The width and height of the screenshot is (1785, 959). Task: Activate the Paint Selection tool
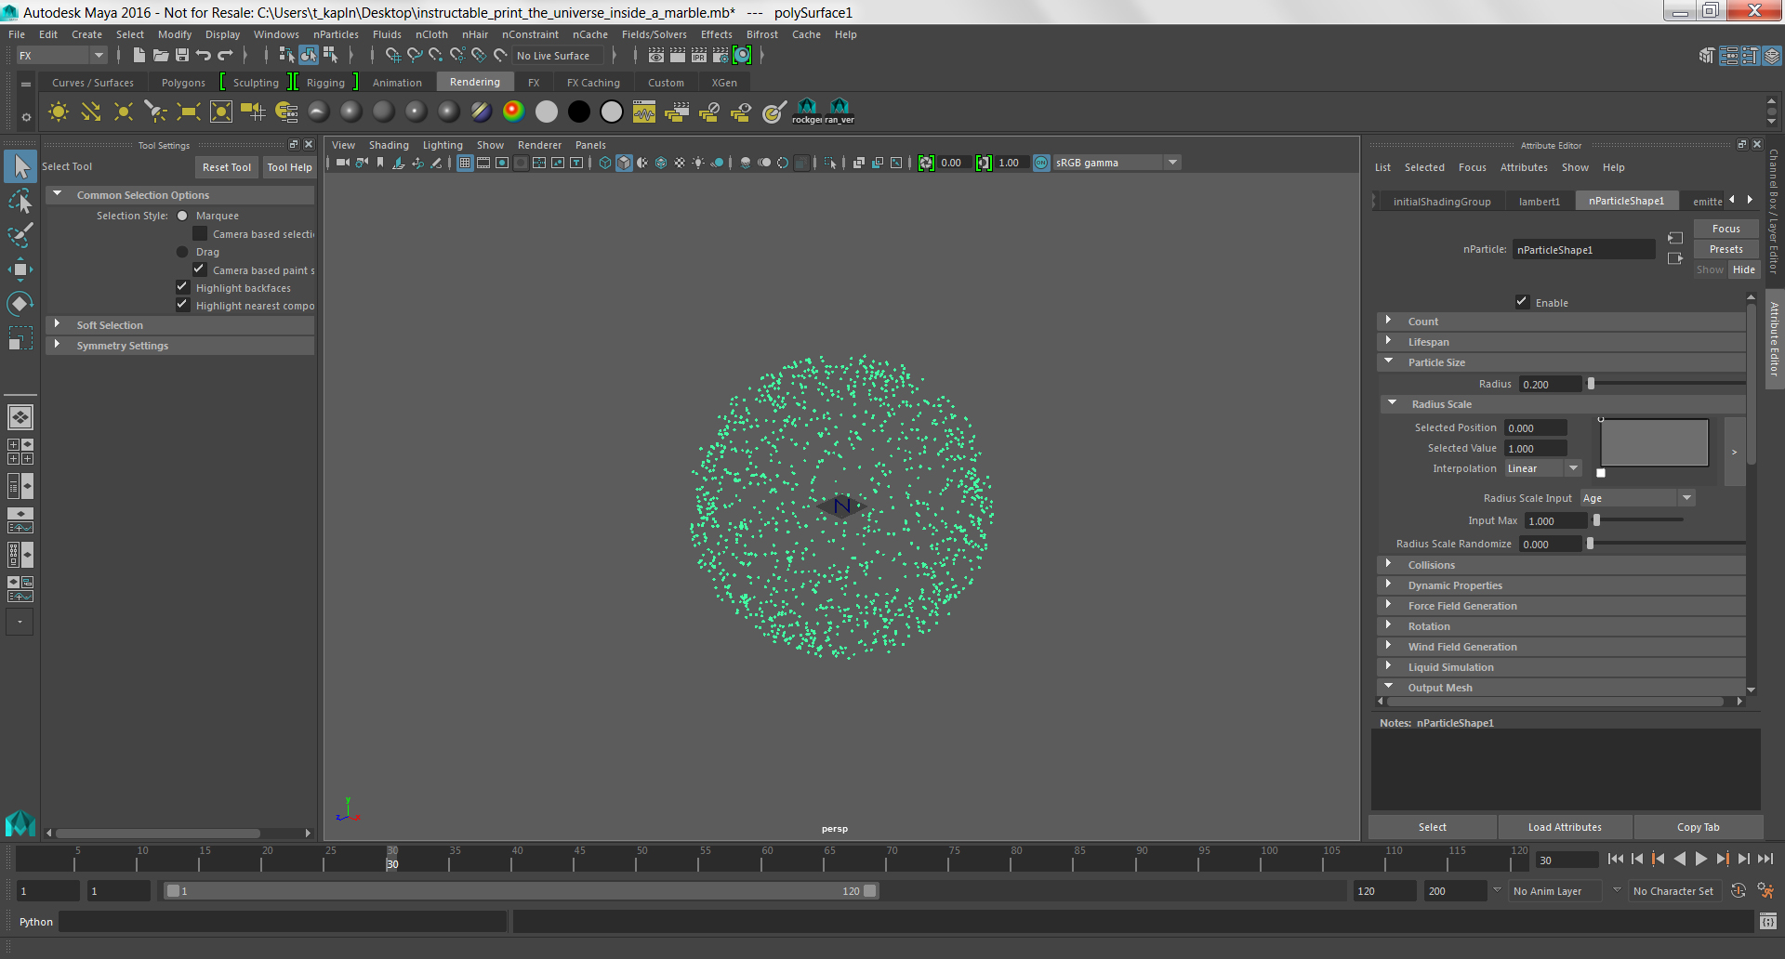click(20, 234)
